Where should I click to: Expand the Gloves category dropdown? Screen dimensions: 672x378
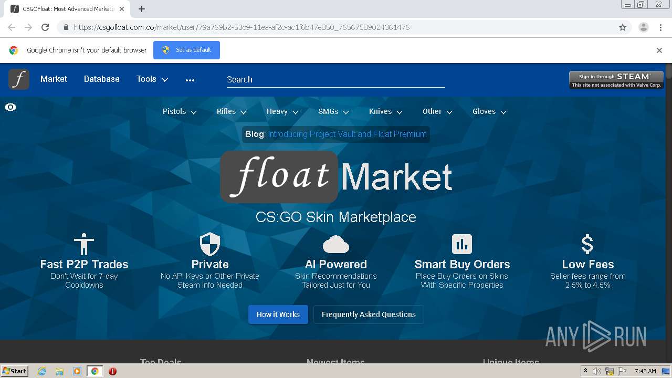489,111
